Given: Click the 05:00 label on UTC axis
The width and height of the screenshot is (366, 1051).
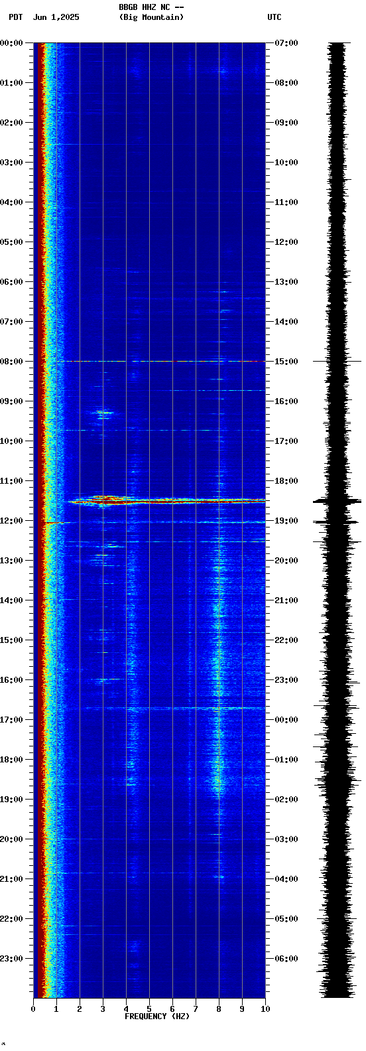Looking at the screenshot, I should pos(286,919).
